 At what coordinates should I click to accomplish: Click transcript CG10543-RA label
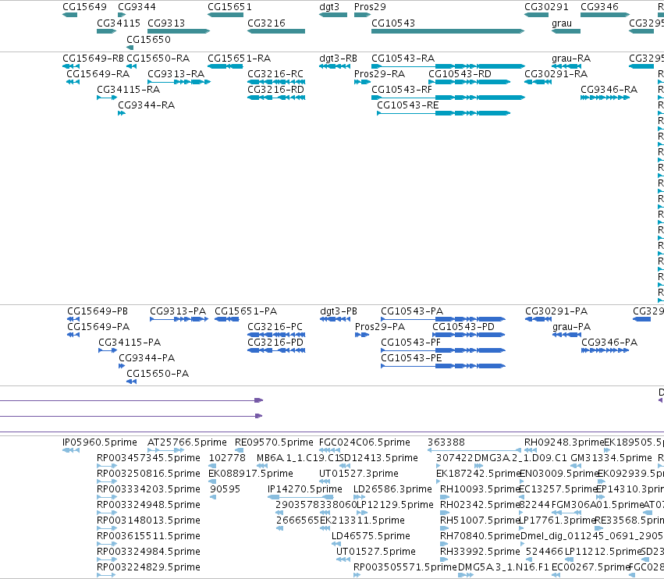403,59
